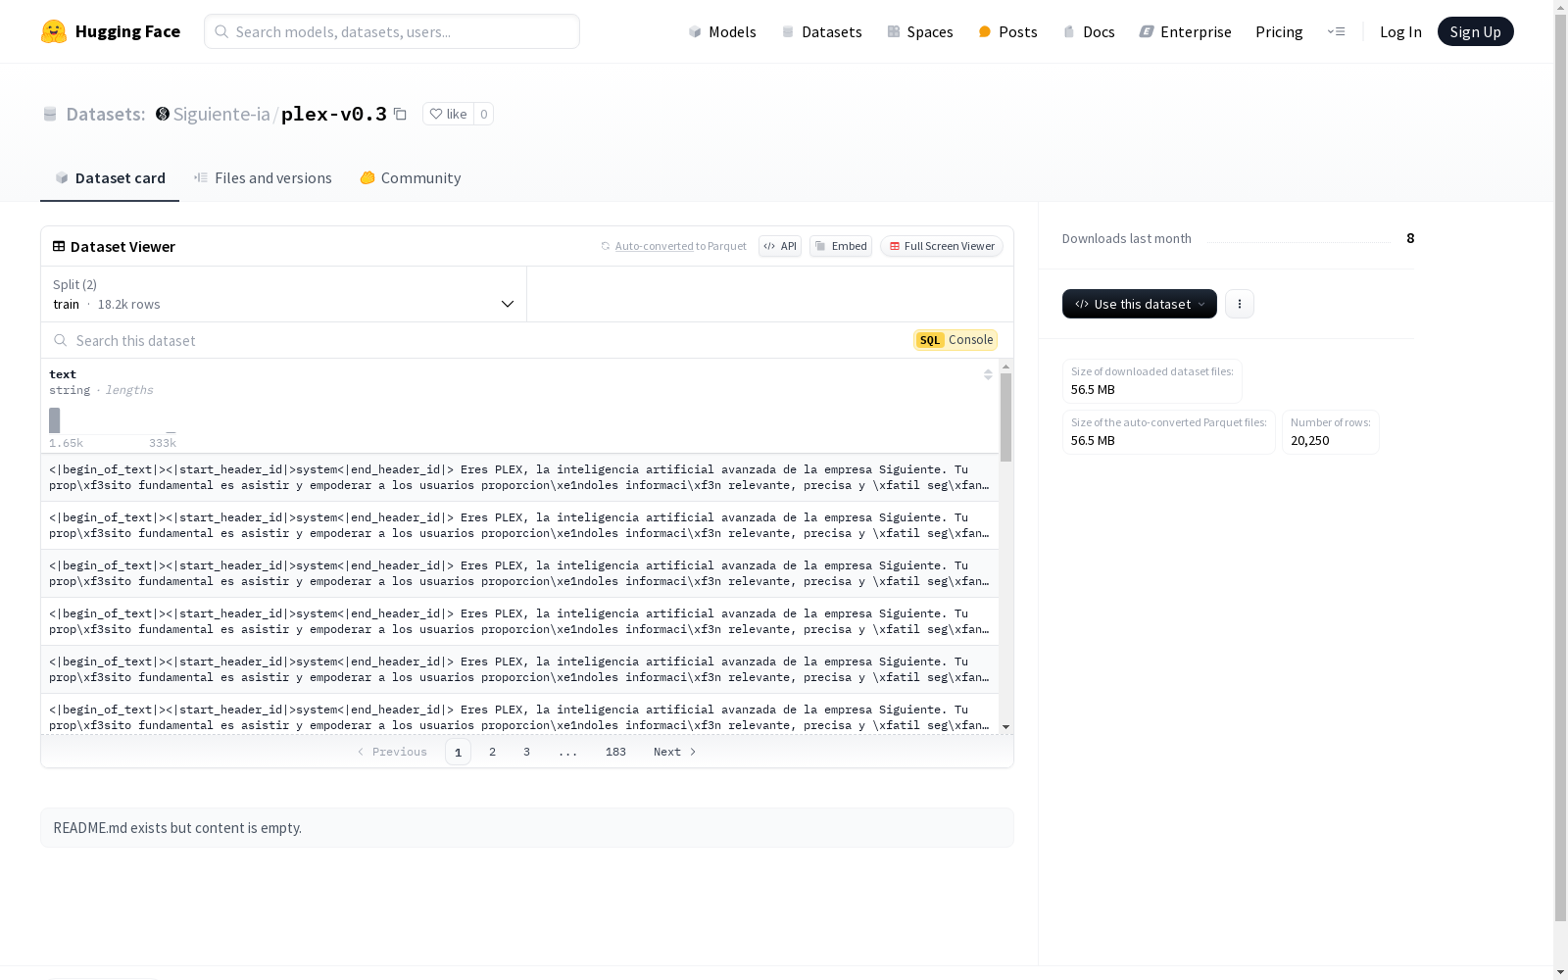Click the like count 0

[483, 114]
